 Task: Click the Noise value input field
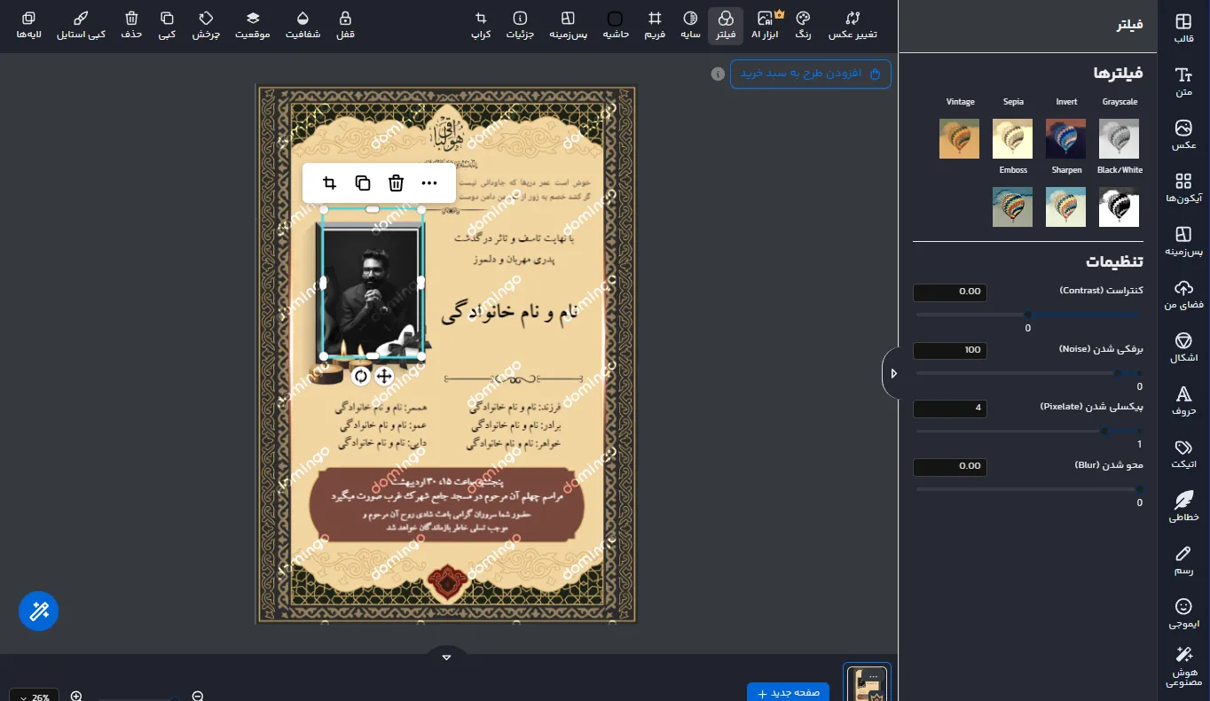tap(949, 350)
